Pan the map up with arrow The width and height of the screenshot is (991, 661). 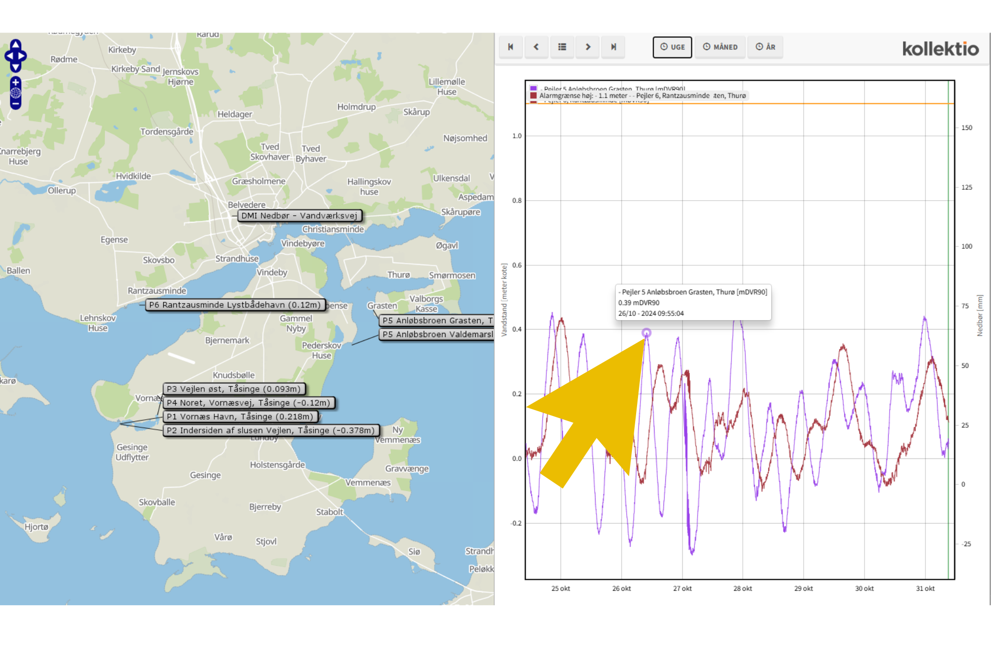point(16,45)
